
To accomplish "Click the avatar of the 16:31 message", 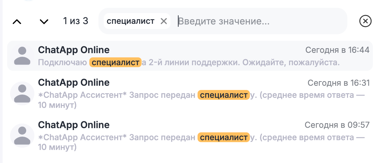I will pos(22,93).
